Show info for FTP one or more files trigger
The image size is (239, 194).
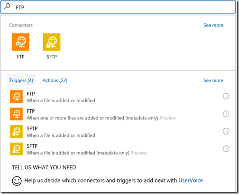[x=226, y=114]
